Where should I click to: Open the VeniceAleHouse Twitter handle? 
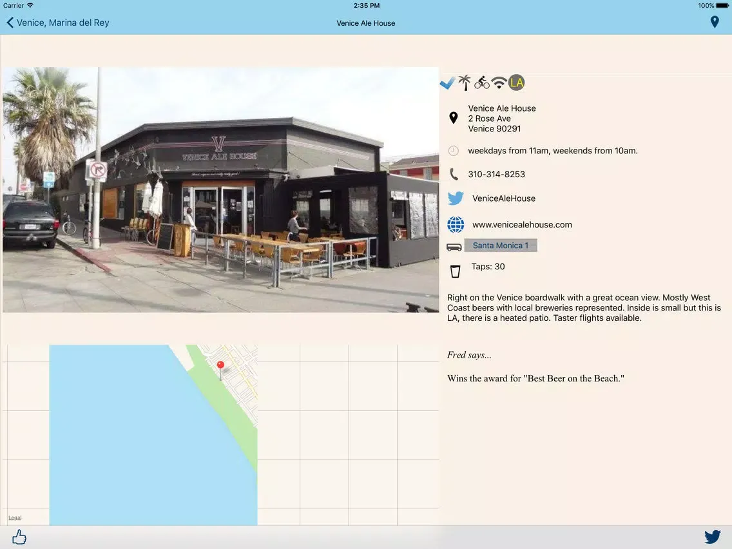[504, 198]
